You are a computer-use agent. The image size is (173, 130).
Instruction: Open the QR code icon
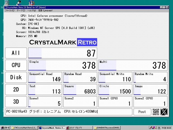(x=156, y=112)
